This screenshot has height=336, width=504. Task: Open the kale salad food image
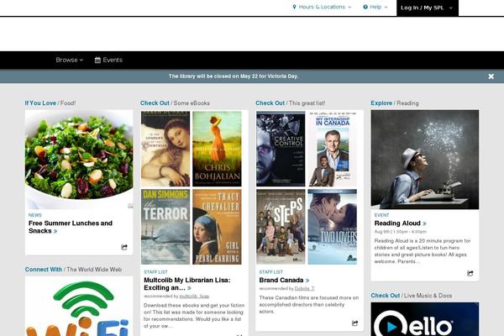click(79, 160)
